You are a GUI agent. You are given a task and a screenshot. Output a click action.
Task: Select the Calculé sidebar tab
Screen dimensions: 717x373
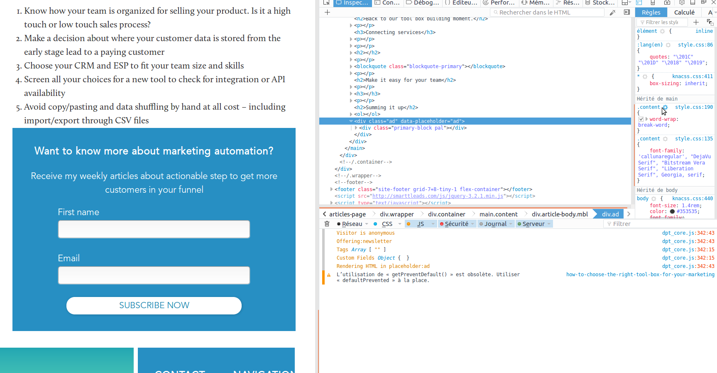[x=684, y=12]
